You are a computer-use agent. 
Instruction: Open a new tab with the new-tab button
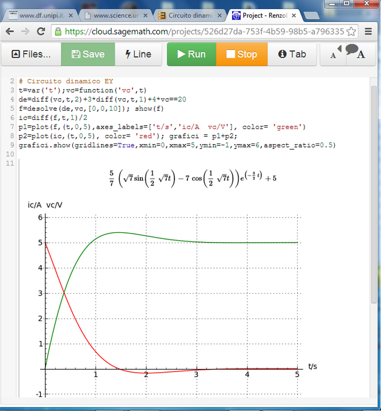coord(314,15)
